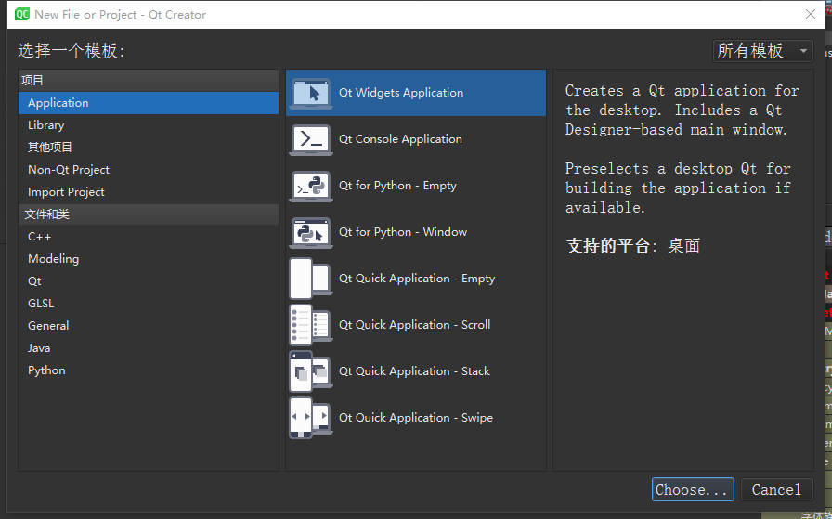Click the 选择一个模板 heading
Viewport: 832px width, 519px height.
(71, 51)
